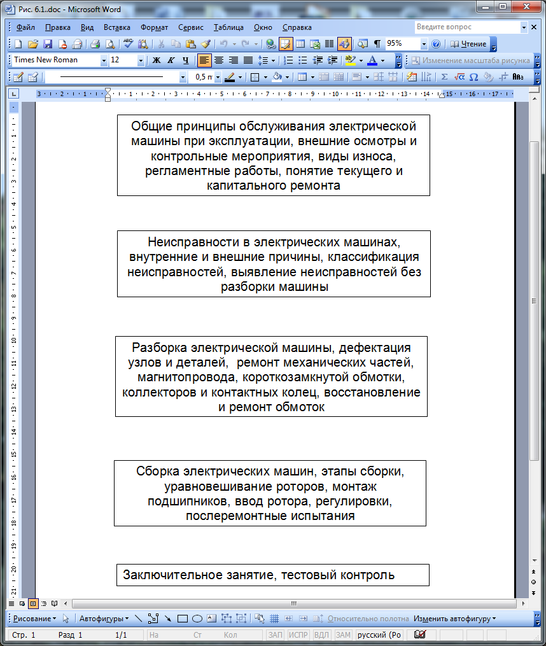Open the Правка menu

(58, 27)
